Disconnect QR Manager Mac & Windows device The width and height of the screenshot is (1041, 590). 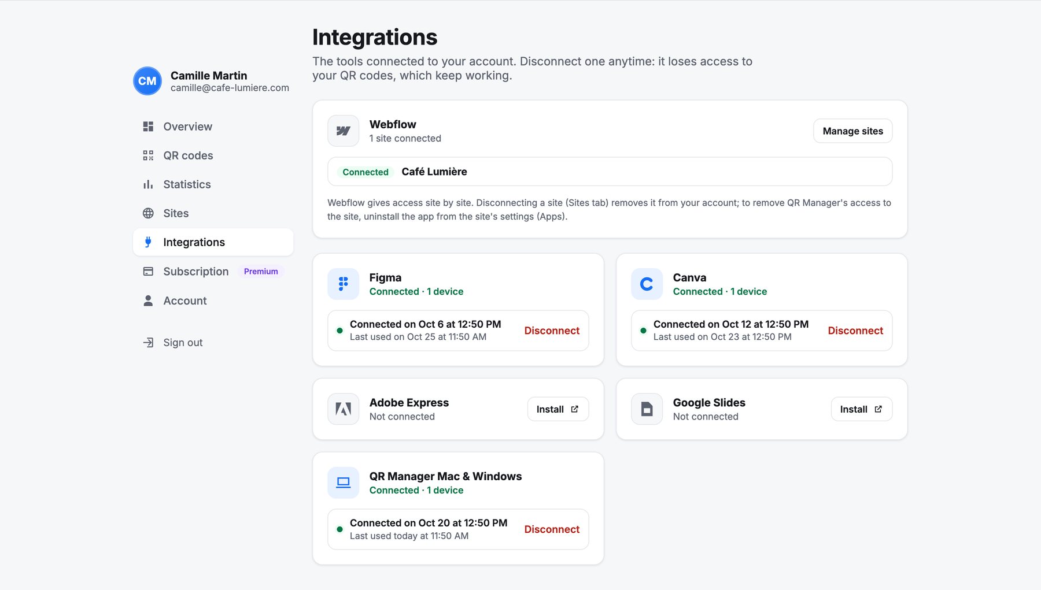pyautogui.click(x=552, y=529)
